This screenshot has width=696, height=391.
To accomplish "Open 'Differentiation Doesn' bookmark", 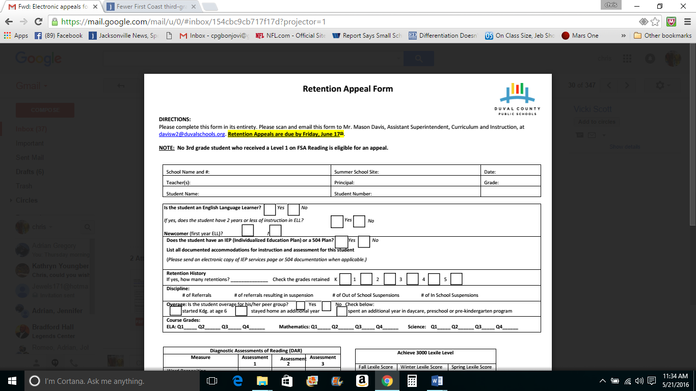I will pos(444,36).
